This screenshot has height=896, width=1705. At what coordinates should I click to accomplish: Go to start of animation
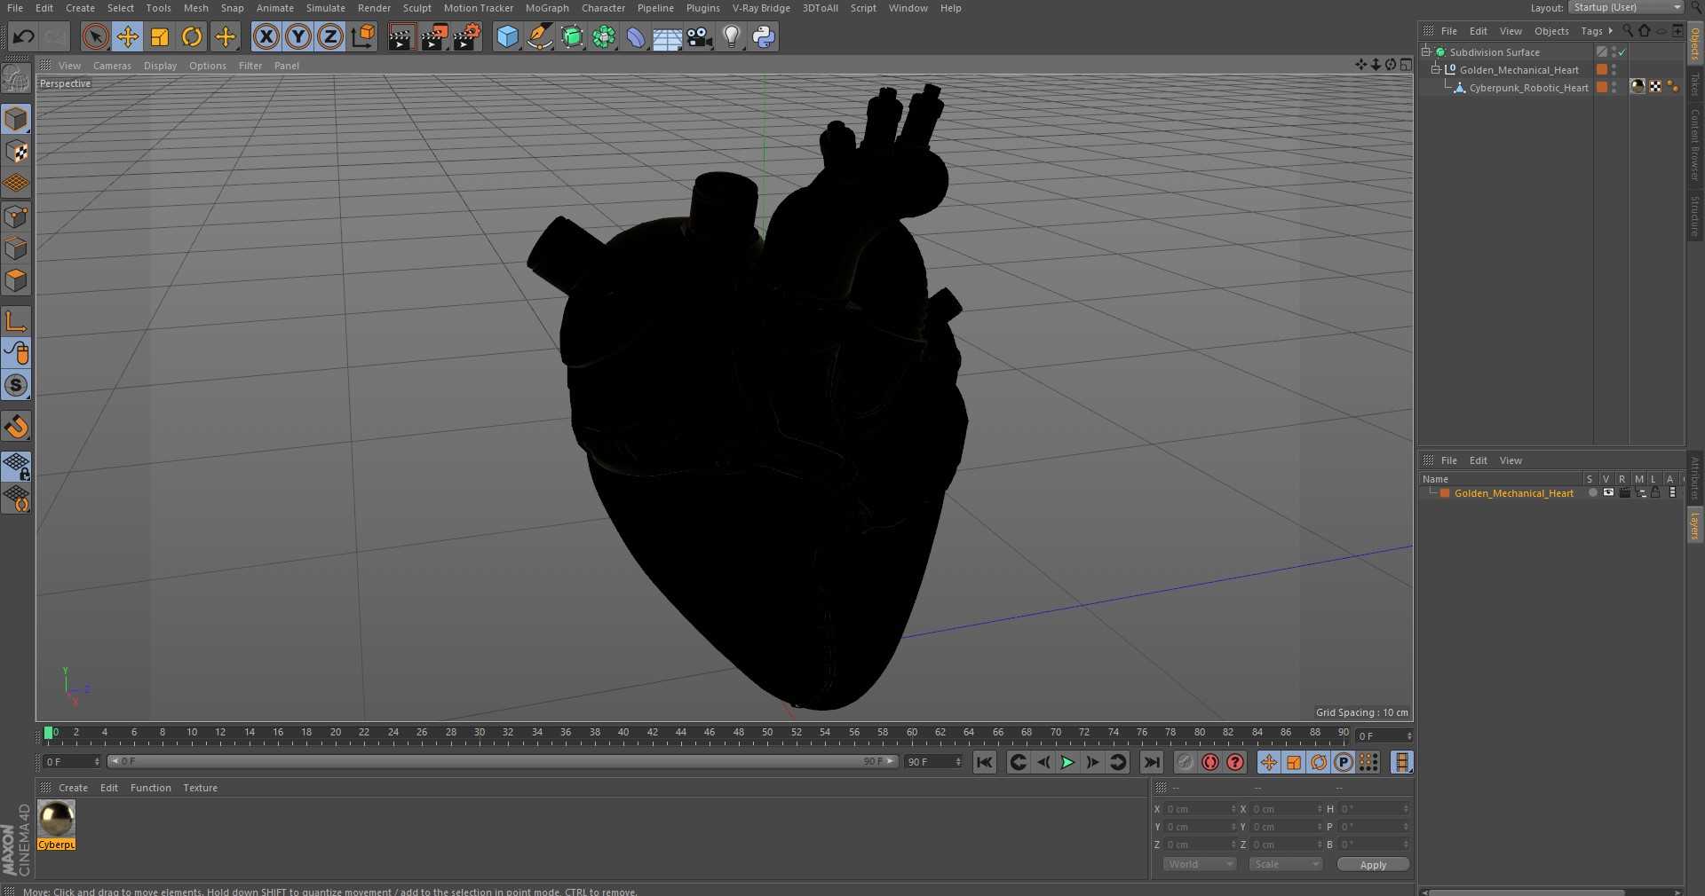[984, 762]
